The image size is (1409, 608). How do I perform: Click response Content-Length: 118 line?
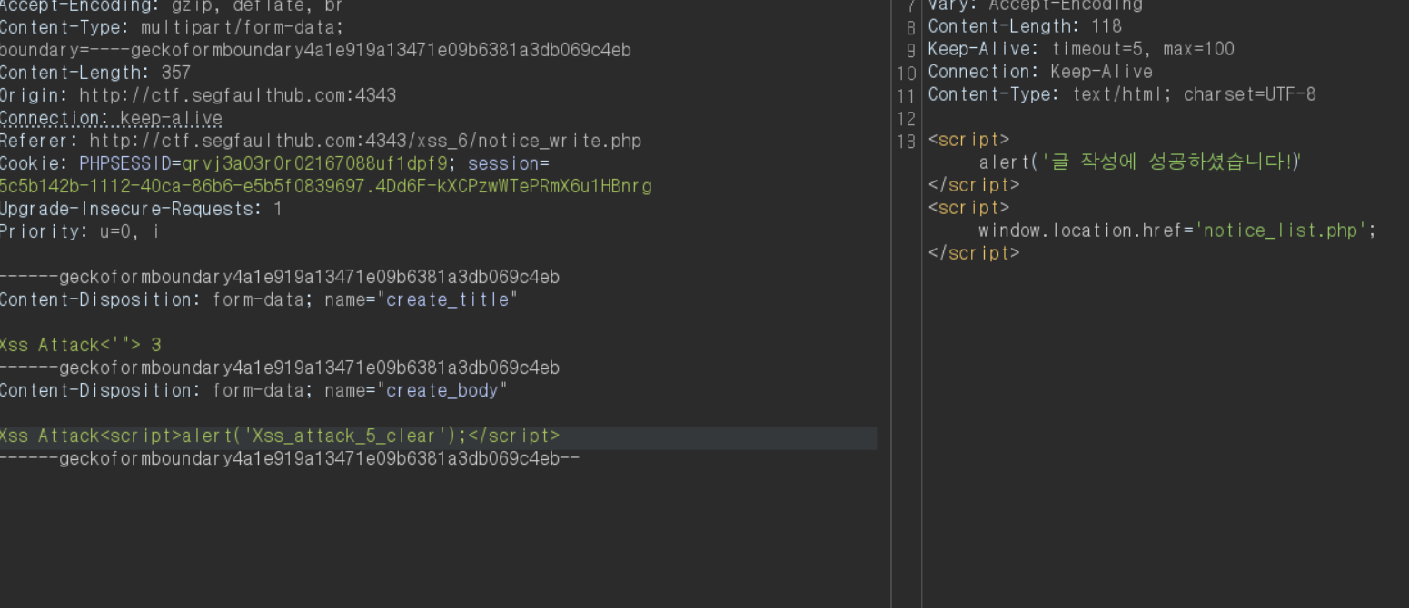coord(1025,26)
